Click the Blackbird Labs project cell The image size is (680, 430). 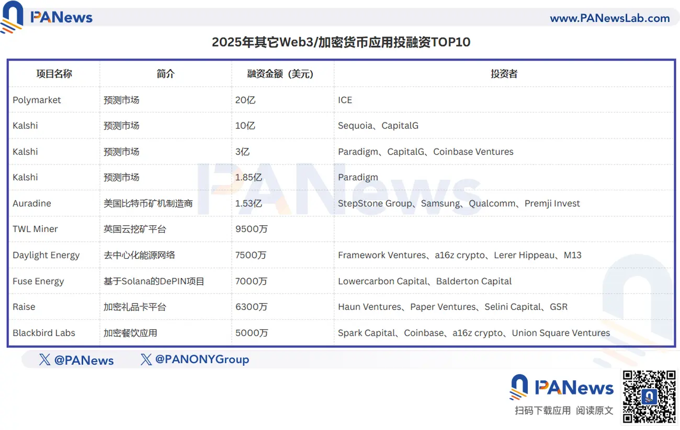(44, 333)
